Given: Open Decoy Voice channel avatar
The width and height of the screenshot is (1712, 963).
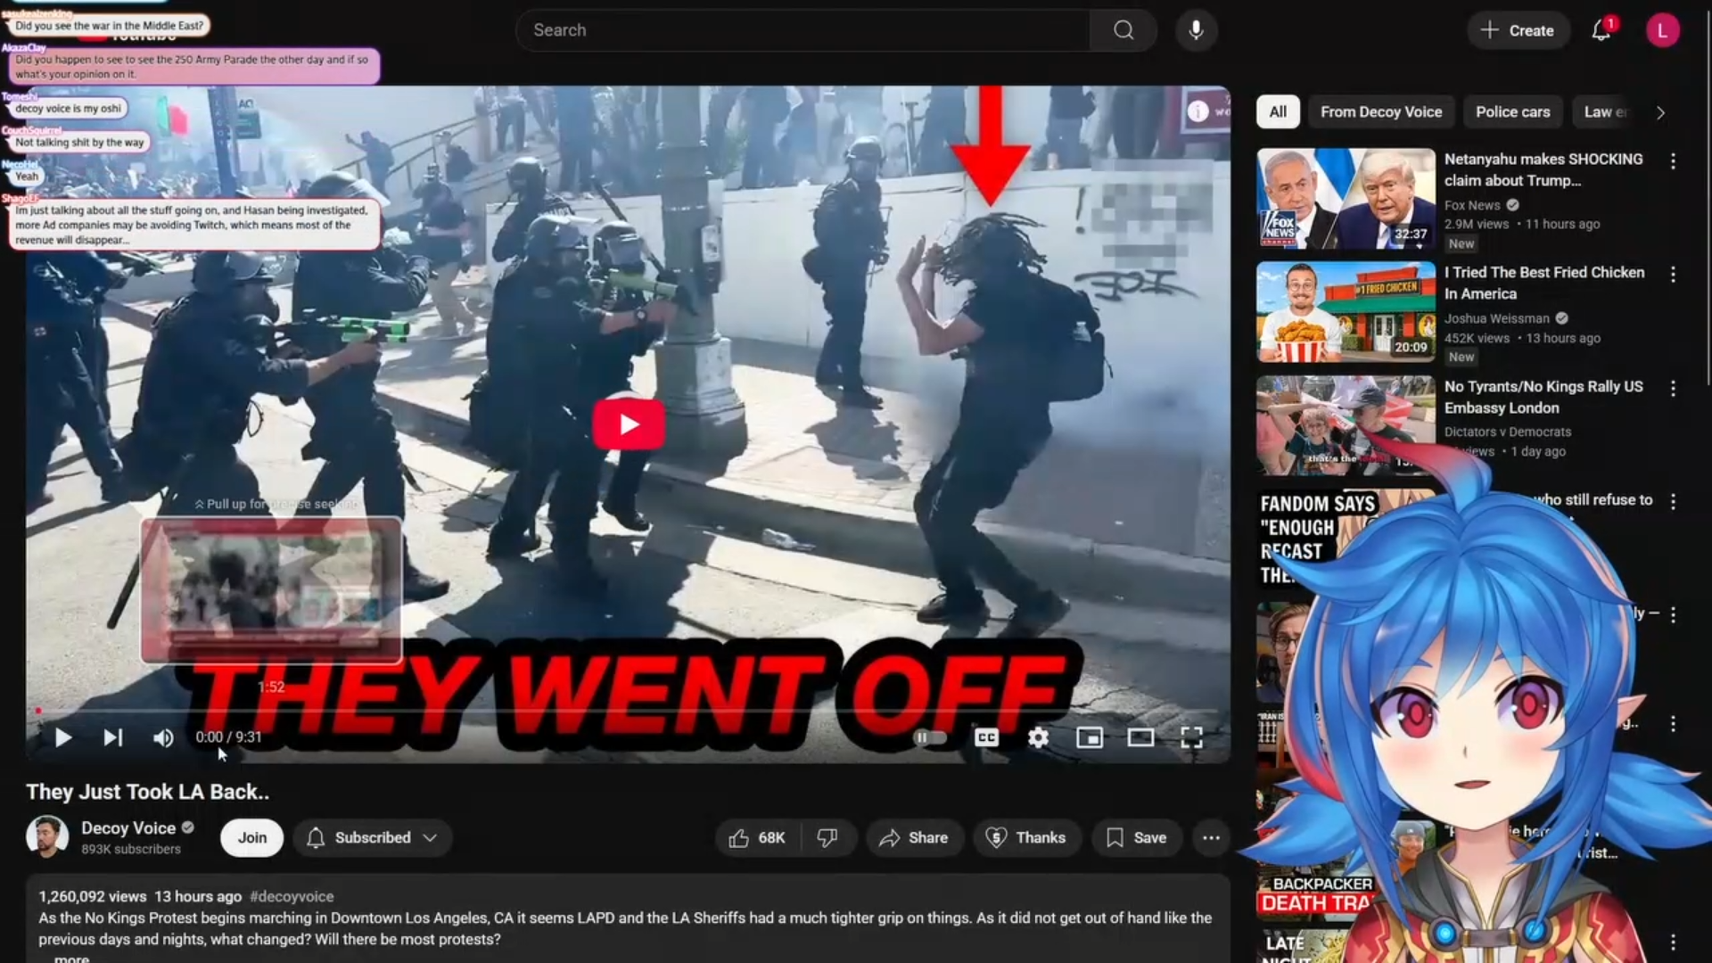Looking at the screenshot, I should [47, 836].
